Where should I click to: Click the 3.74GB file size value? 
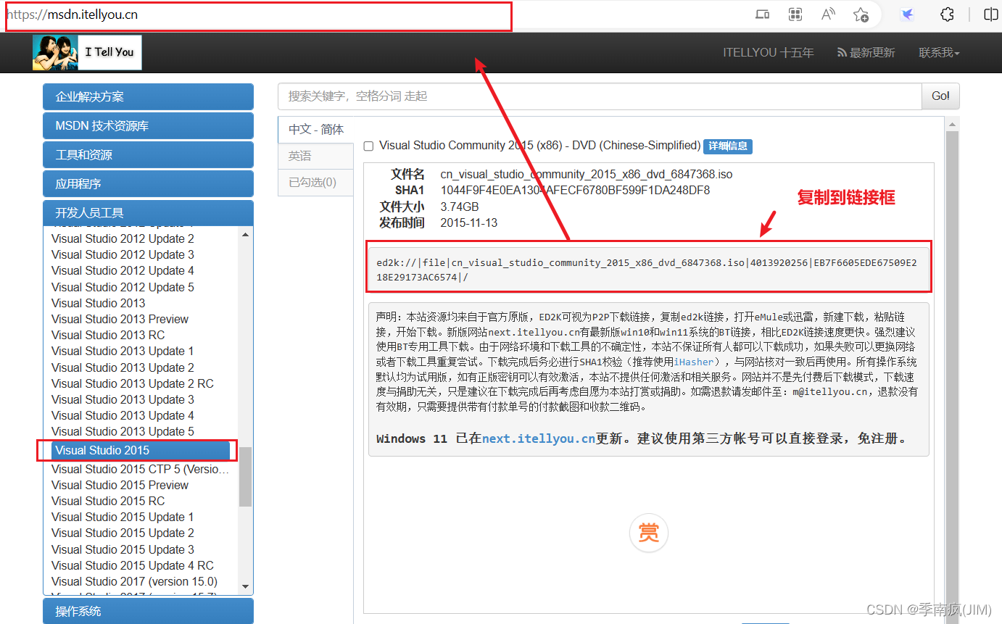(x=460, y=207)
